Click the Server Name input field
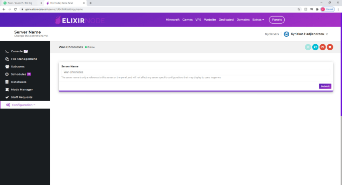Viewport: 342px width, 185px height. click(196, 72)
